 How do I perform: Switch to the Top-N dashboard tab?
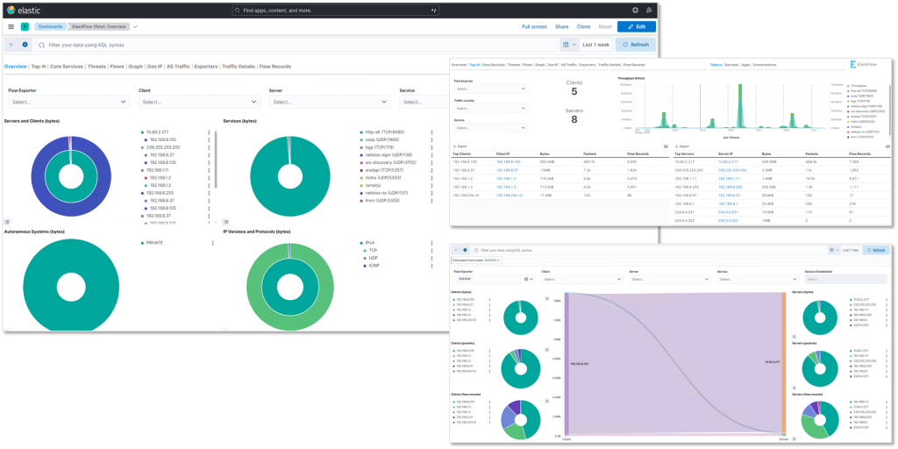[39, 67]
